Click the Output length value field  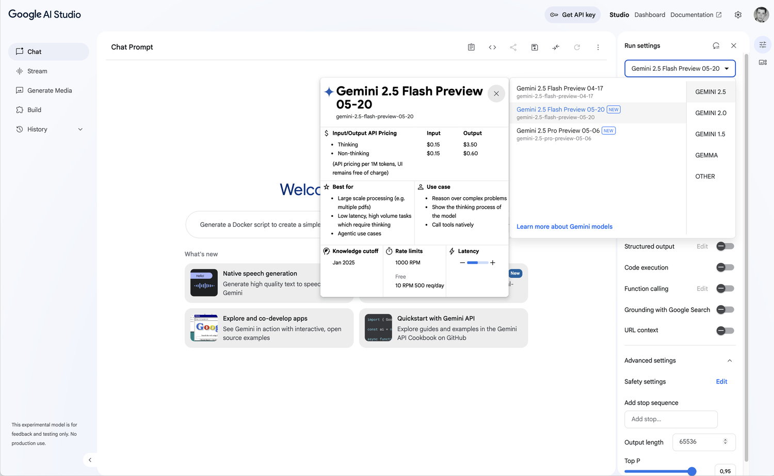pos(704,442)
